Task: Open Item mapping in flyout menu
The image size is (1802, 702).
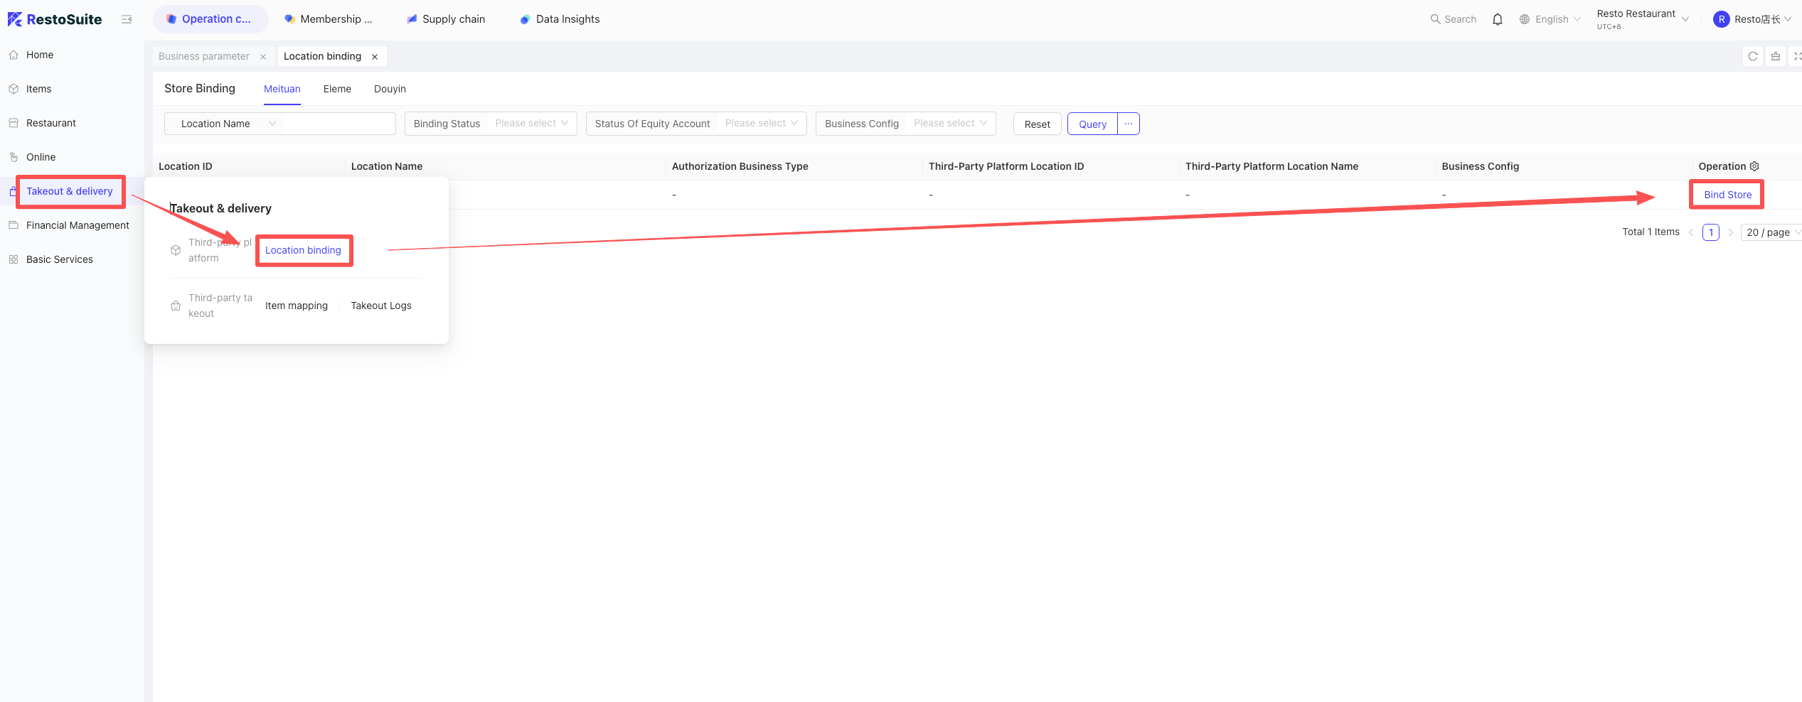Action: point(297,306)
